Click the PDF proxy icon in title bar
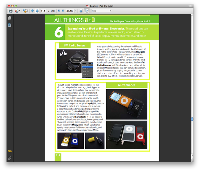 pos(87,6)
